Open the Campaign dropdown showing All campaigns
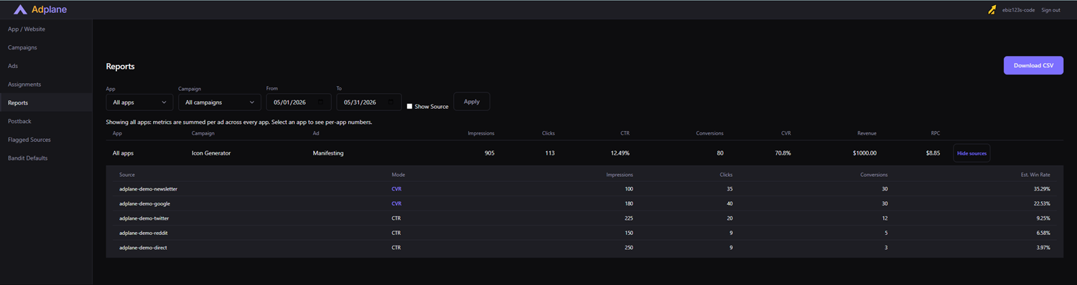Image resolution: width=1077 pixels, height=285 pixels. (x=220, y=102)
